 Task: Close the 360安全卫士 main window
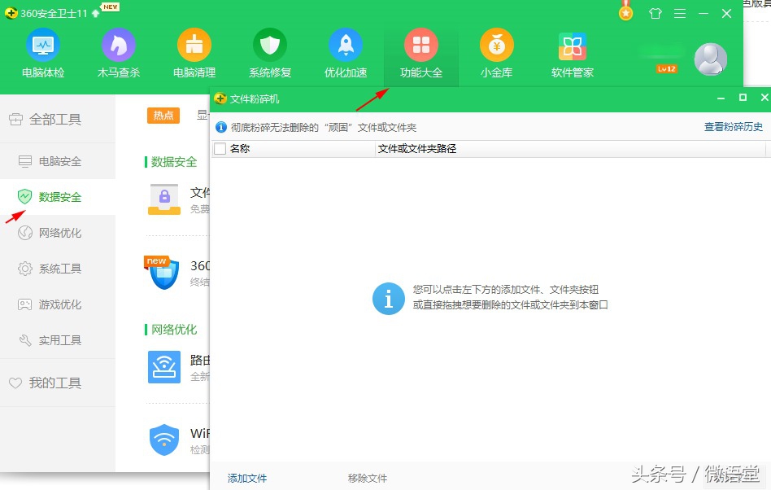click(x=727, y=13)
